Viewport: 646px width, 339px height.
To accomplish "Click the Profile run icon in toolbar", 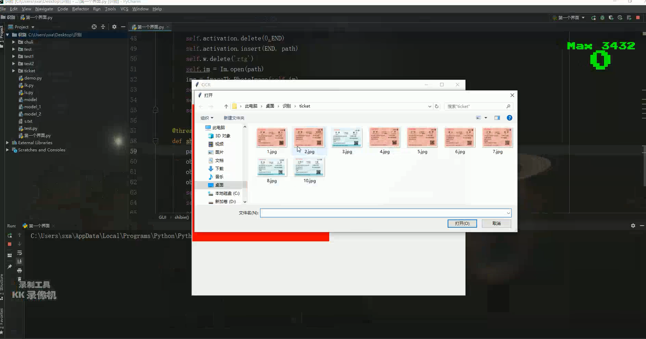I will click(x=620, y=18).
